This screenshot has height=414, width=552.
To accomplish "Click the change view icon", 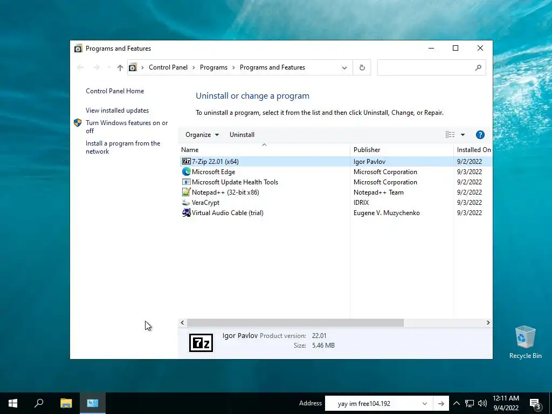I will (450, 134).
